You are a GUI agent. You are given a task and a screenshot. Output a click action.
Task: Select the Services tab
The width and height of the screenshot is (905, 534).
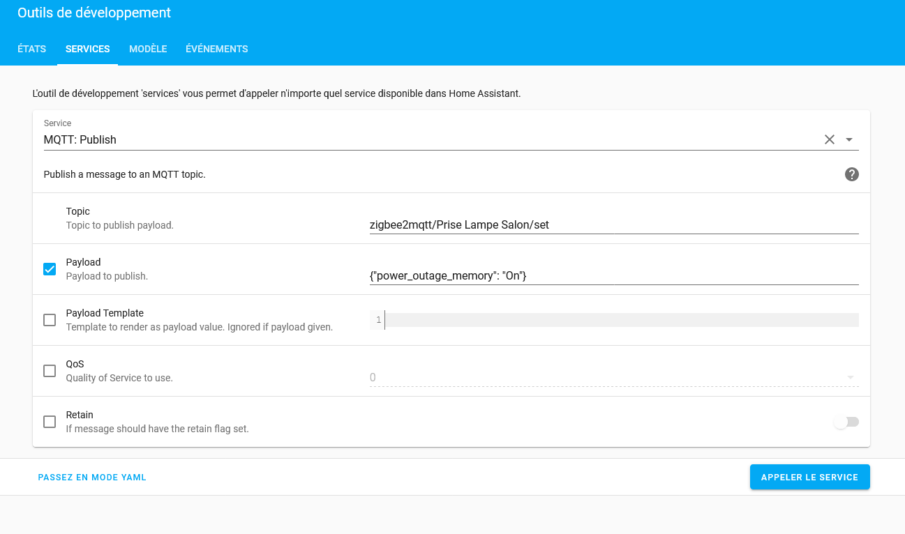tap(87, 49)
